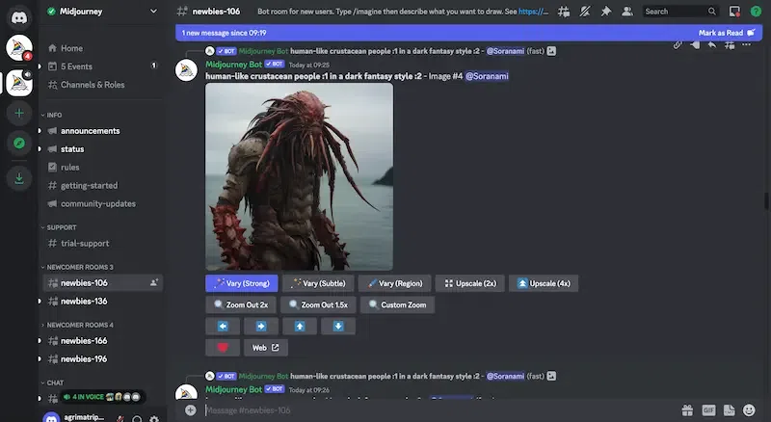Open the agrimatrip user profile panel

[74, 417]
